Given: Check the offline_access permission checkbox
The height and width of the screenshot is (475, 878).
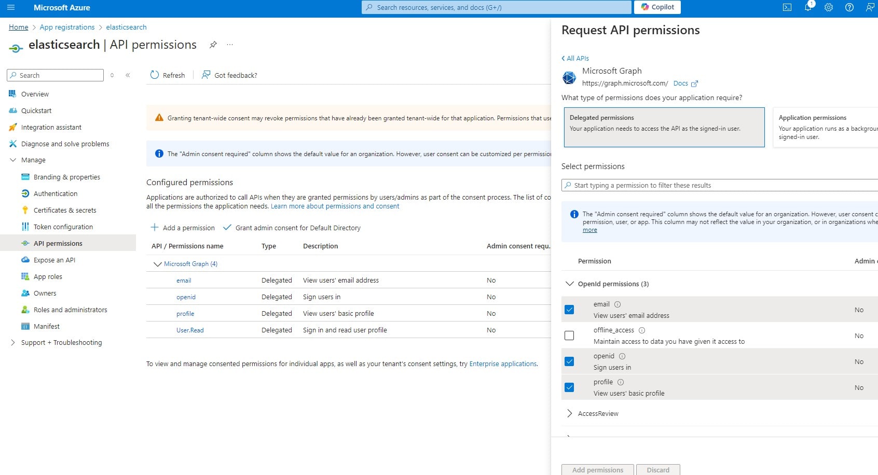Looking at the screenshot, I should [x=569, y=336].
